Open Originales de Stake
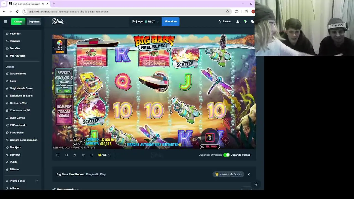 point(21,88)
